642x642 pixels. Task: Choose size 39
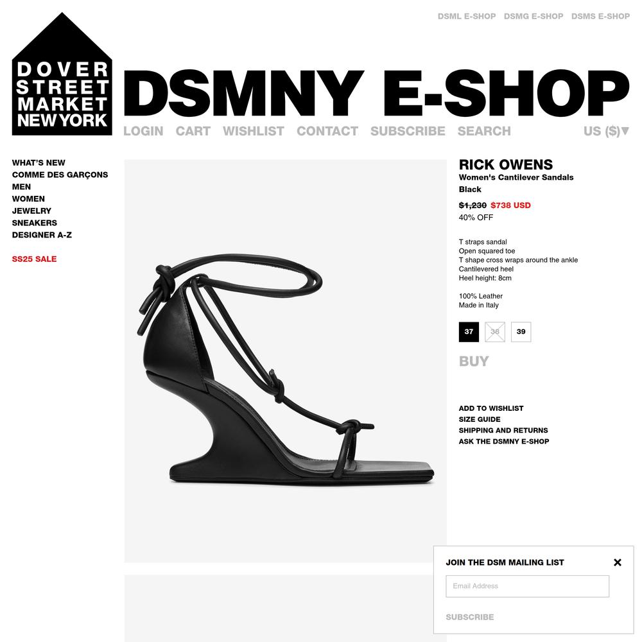pos(521,332)
